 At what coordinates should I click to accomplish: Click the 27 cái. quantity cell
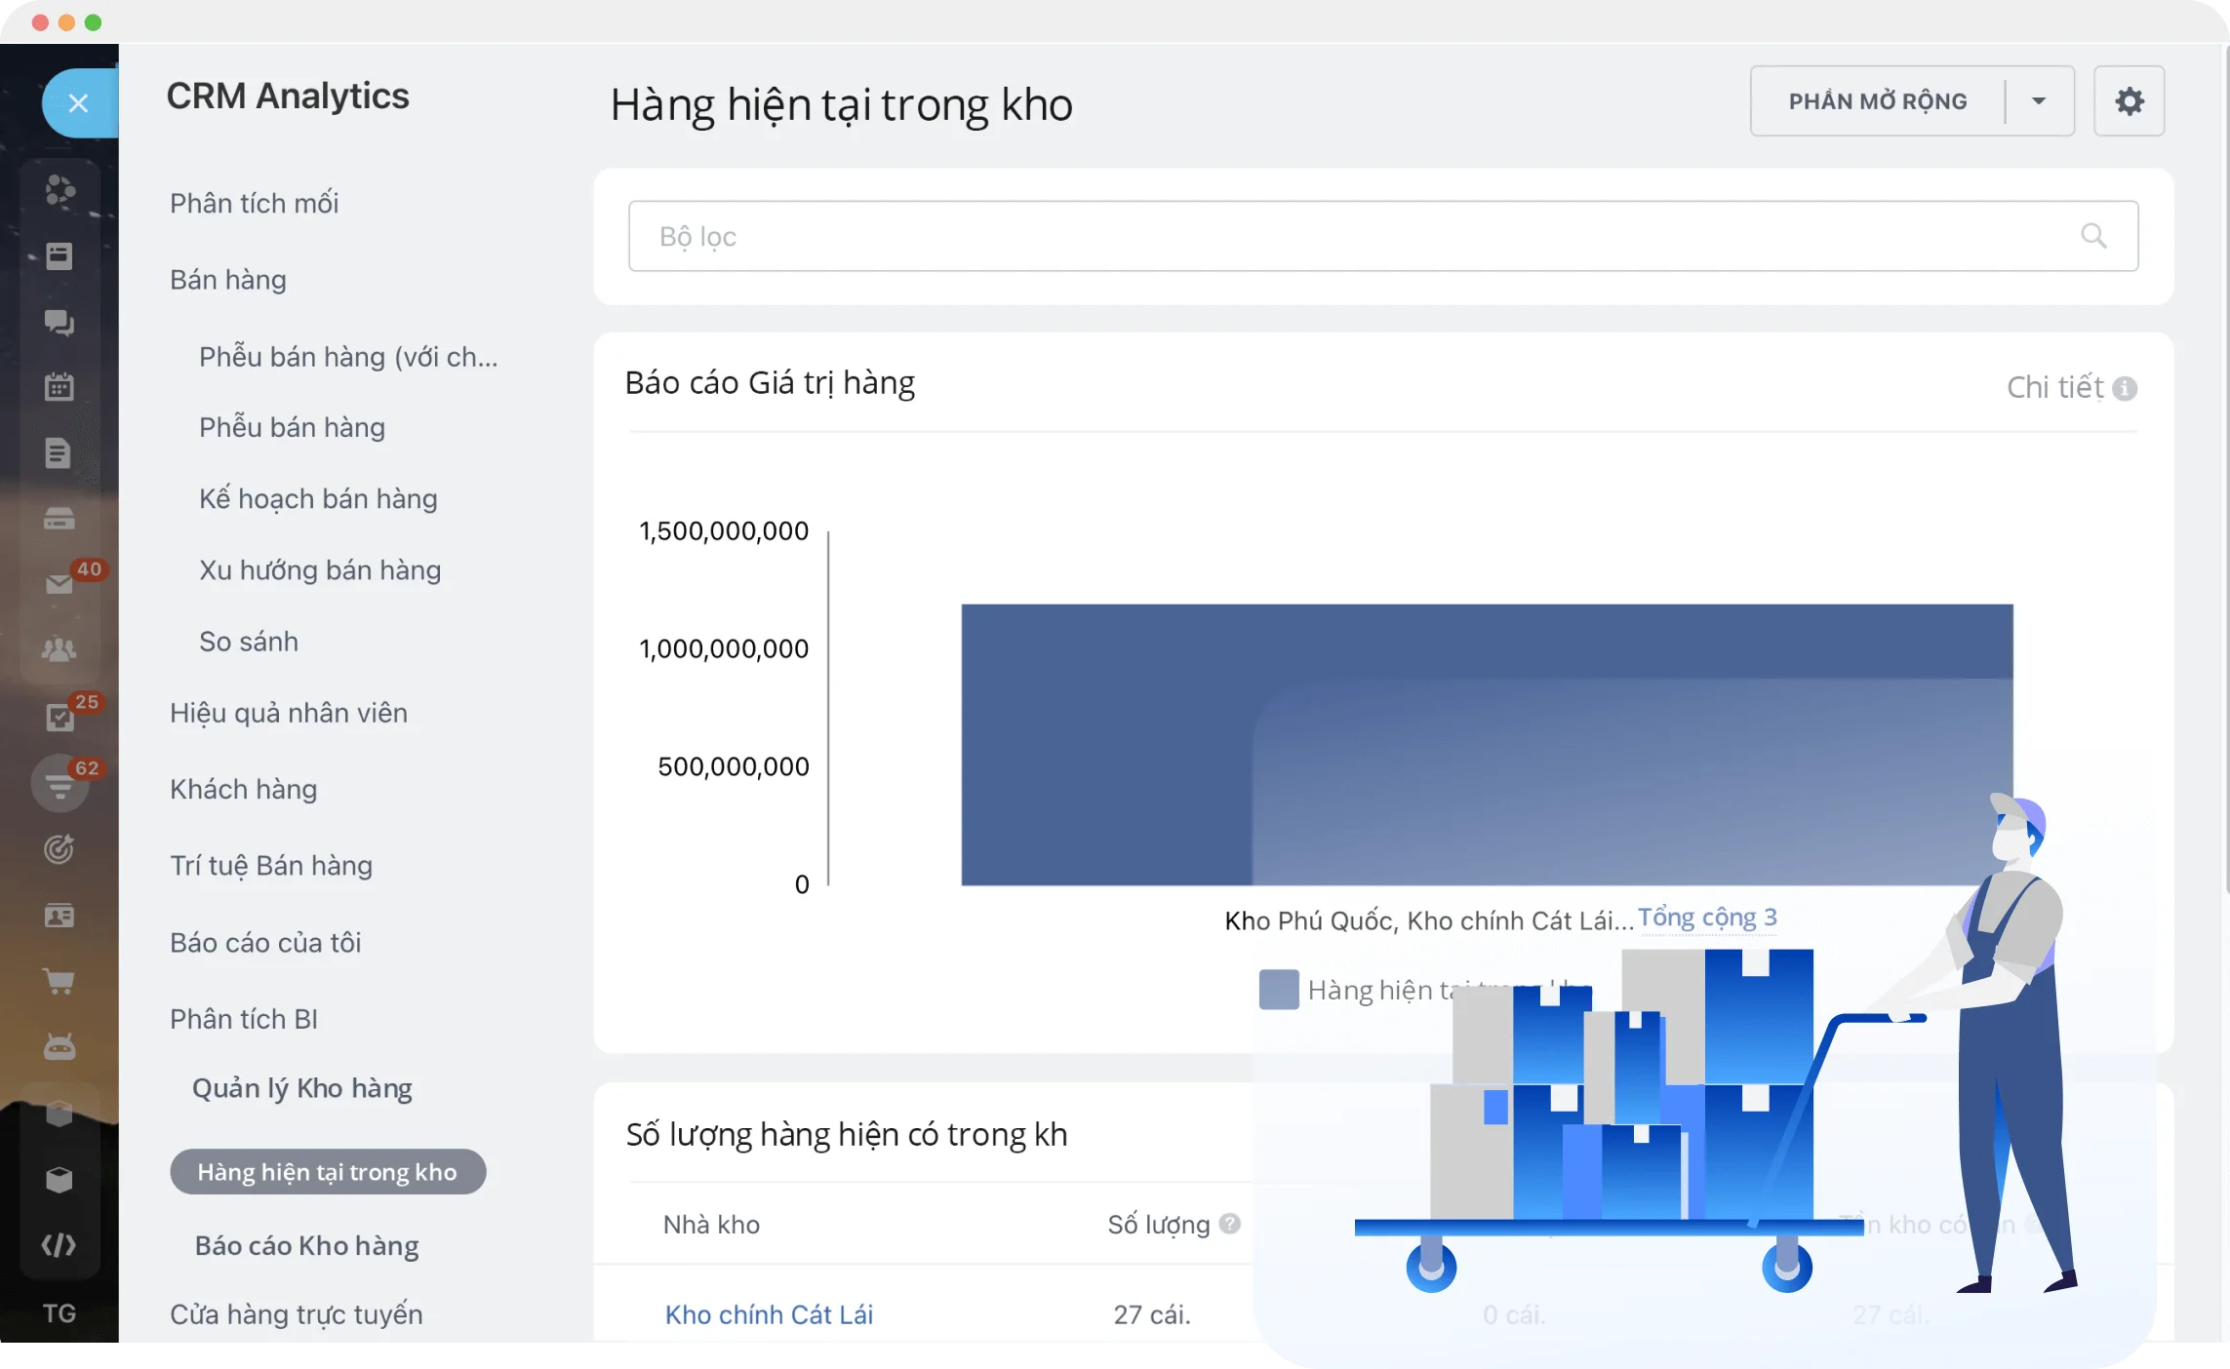1152,1314
